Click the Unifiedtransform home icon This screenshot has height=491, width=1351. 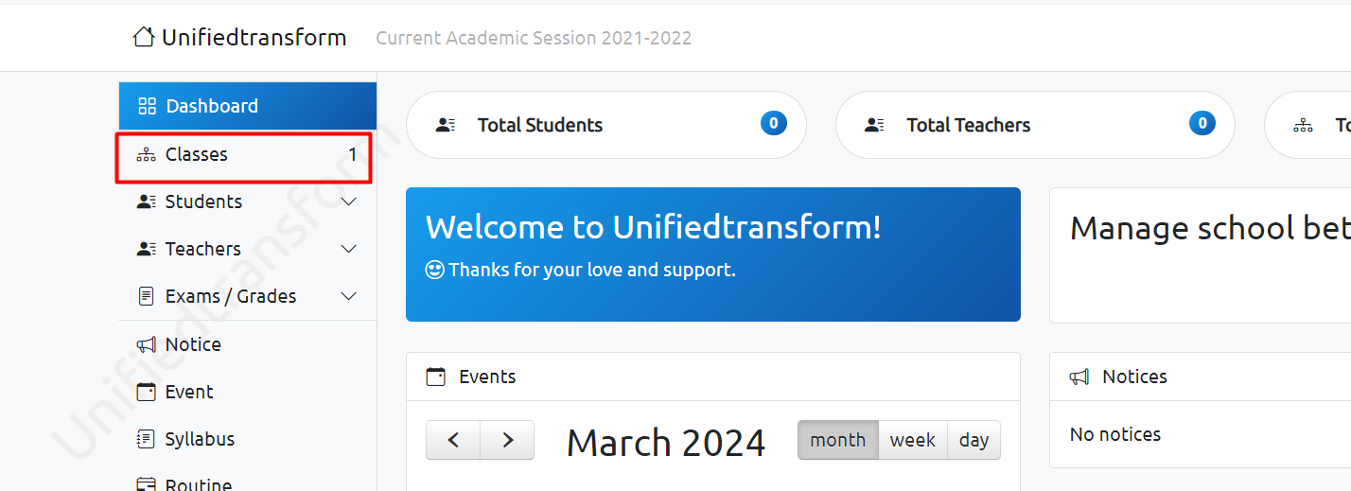(144, 37)
